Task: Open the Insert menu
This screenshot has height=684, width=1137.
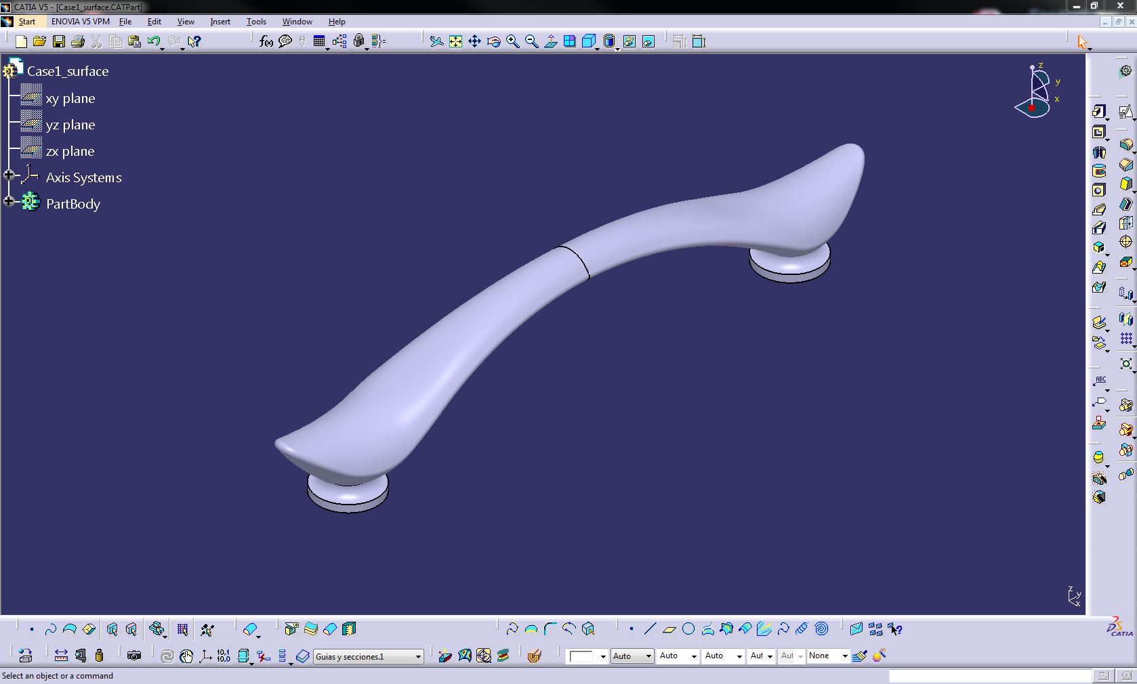Action: 220,22
